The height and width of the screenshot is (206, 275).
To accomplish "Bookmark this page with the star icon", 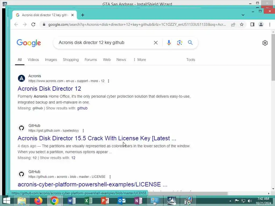I will click(242, 24).
